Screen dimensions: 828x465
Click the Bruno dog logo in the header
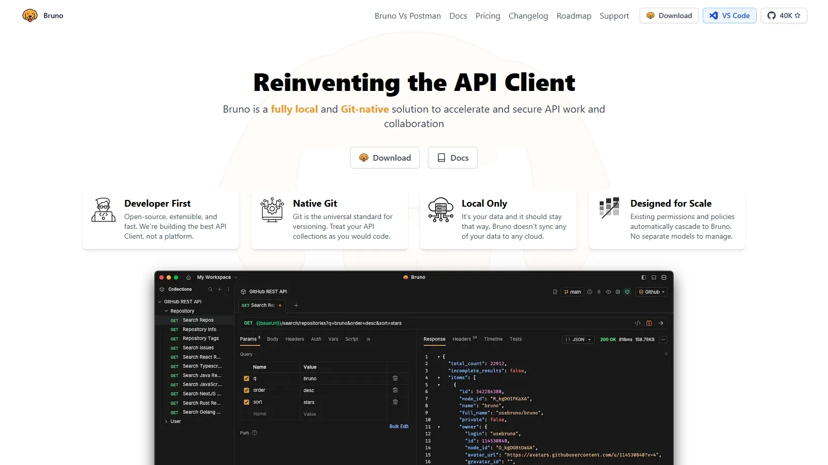29,16
